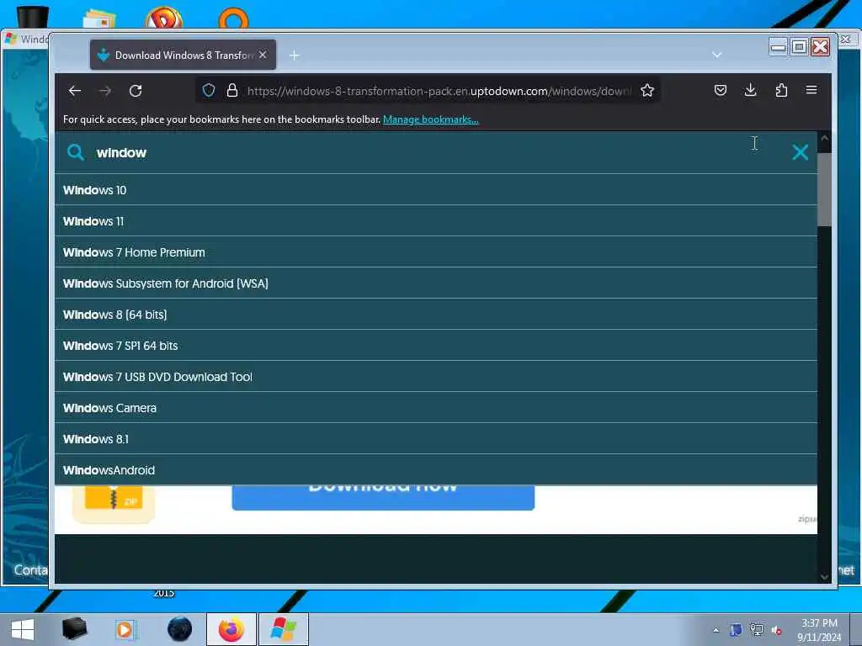This screenshot has width=862, height=646.
Task: Show hidden system tray icons
Action: coord(716,631)
